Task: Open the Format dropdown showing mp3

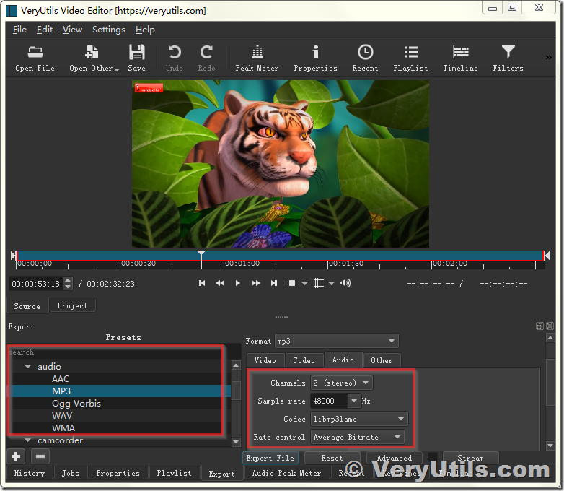Action: 336,341
